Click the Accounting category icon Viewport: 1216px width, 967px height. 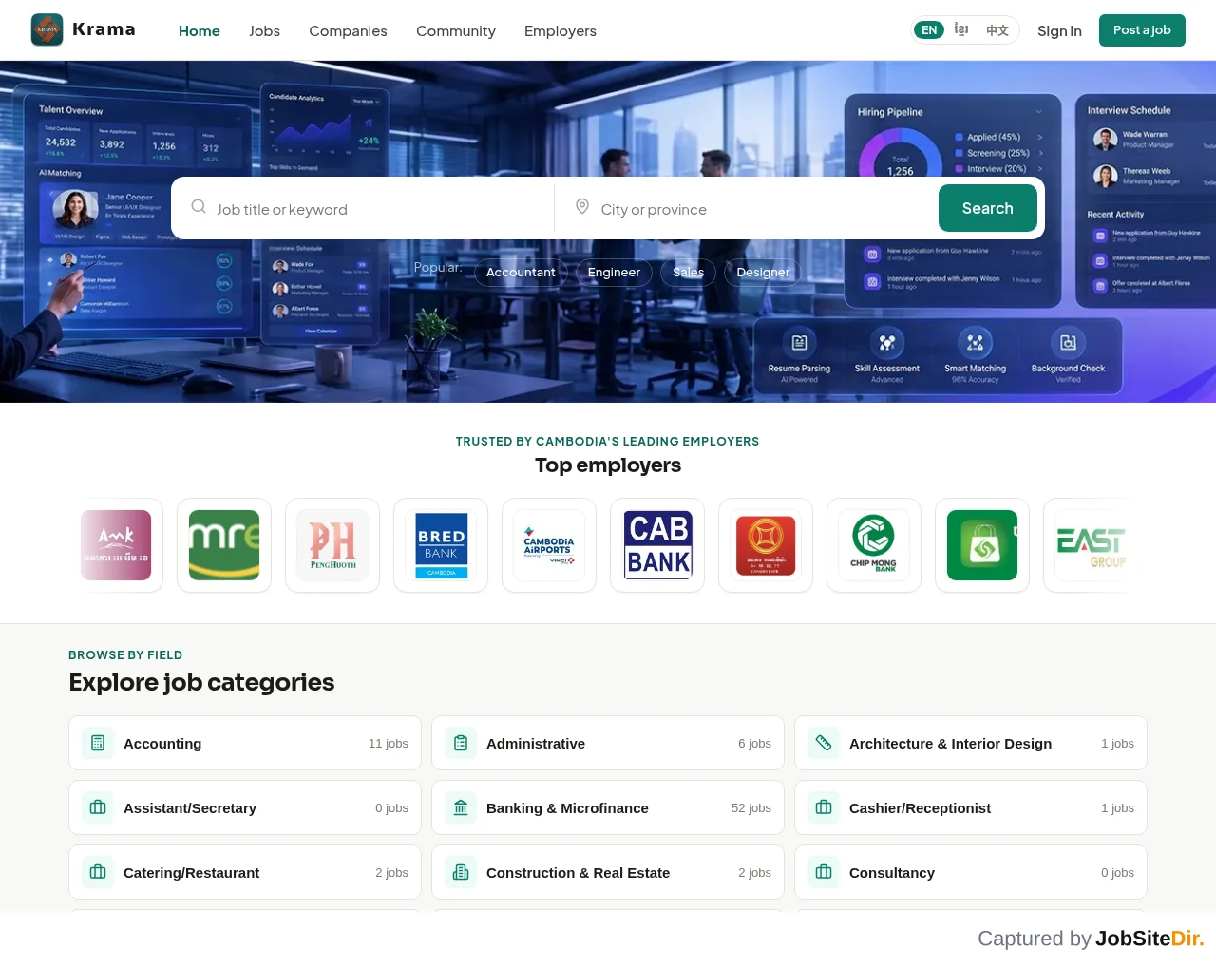(98, 743)
